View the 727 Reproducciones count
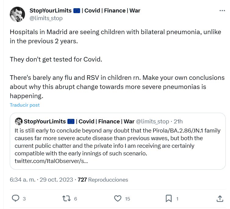 (x=103, y=180)
